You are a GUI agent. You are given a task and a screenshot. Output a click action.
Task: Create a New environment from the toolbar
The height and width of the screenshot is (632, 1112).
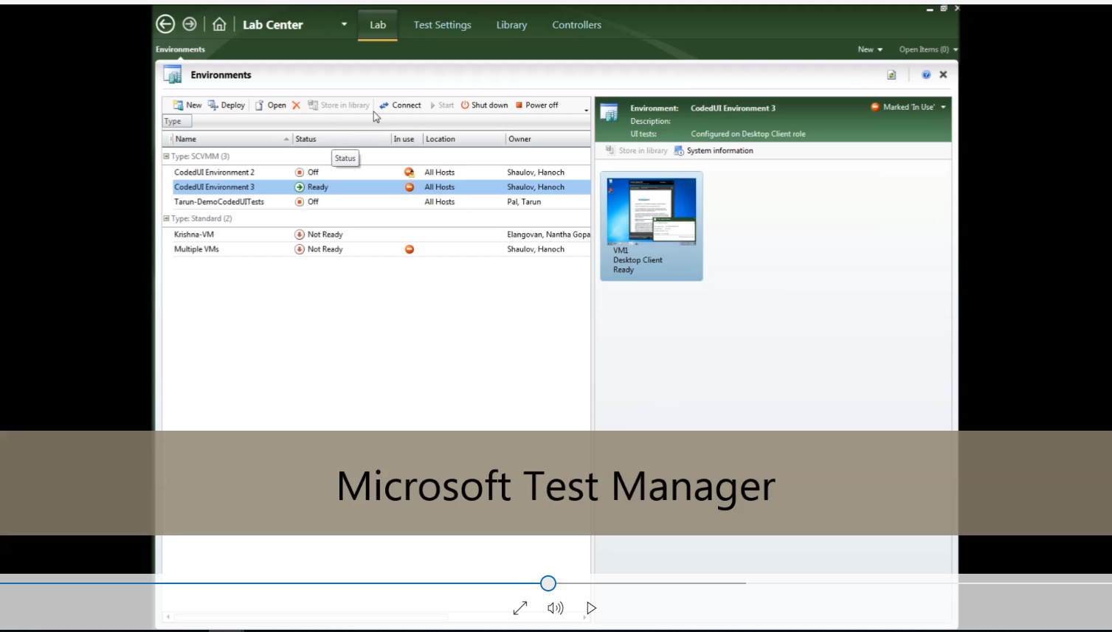coord(187,105)
